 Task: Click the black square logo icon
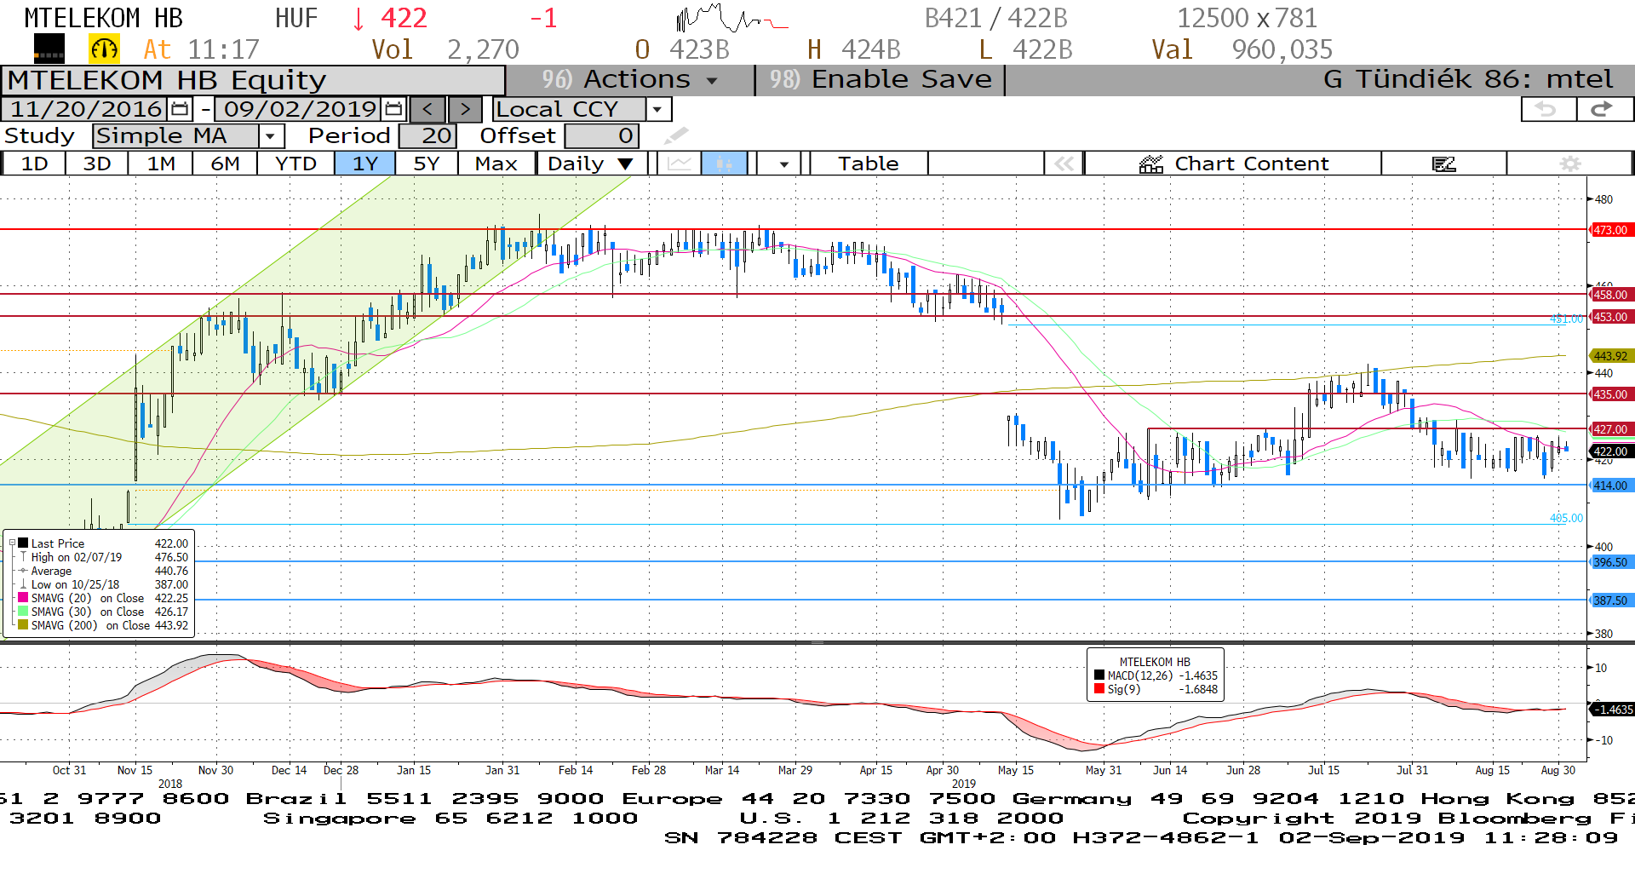click(x=49, y=49)
